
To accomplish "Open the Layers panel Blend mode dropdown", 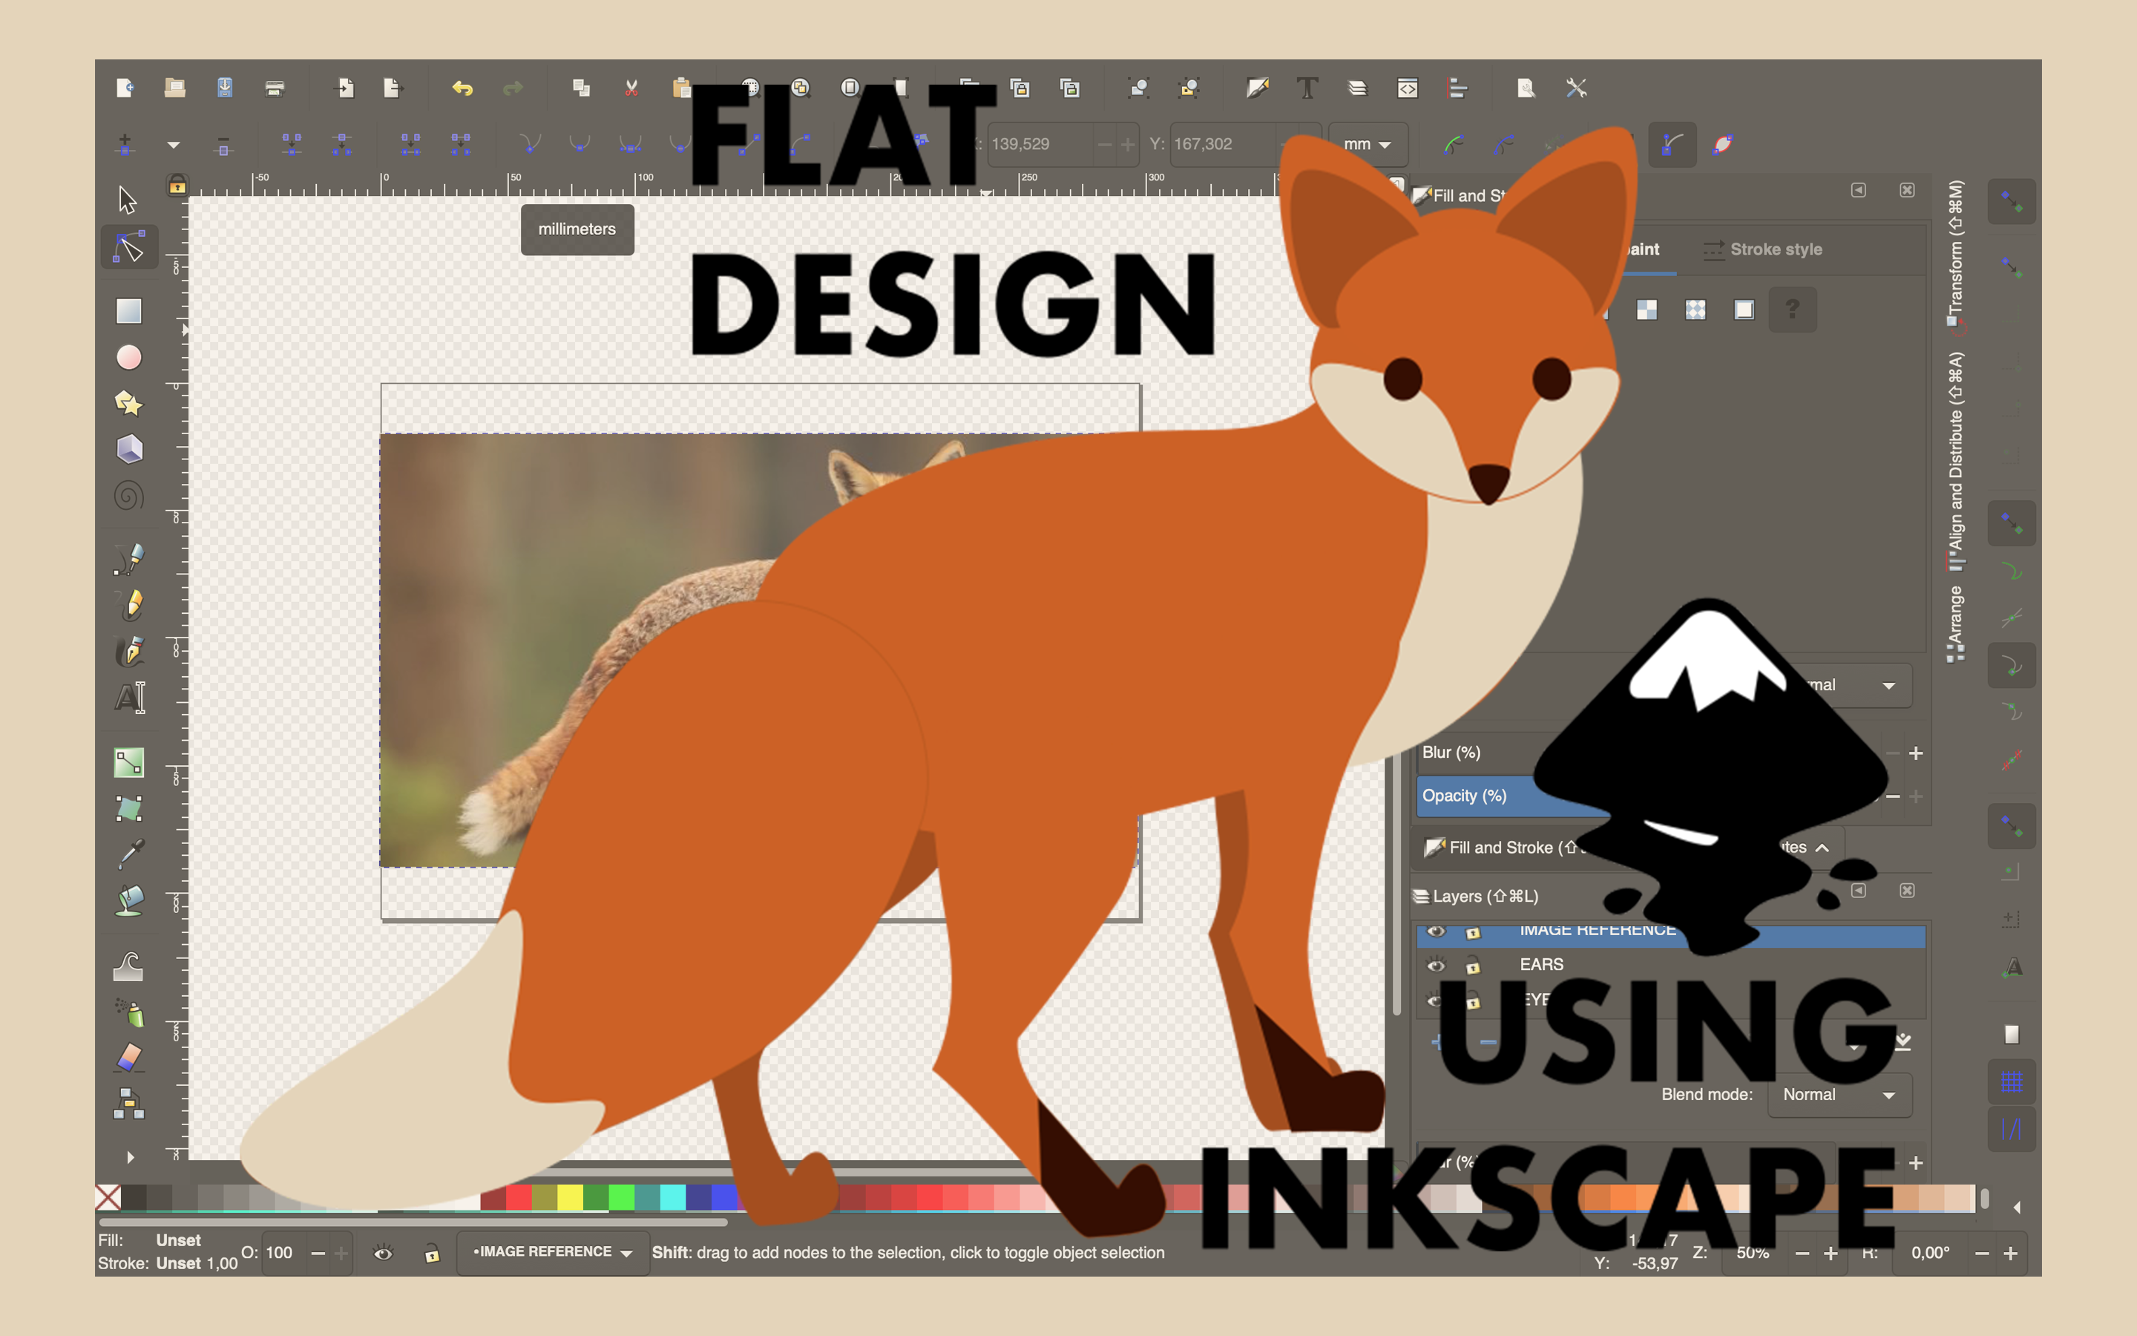I will (1839, 1095).
